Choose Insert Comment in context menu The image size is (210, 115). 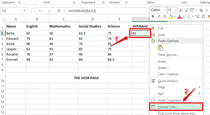169,100
